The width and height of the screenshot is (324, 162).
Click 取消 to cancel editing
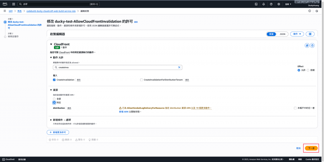click(298, 148)
